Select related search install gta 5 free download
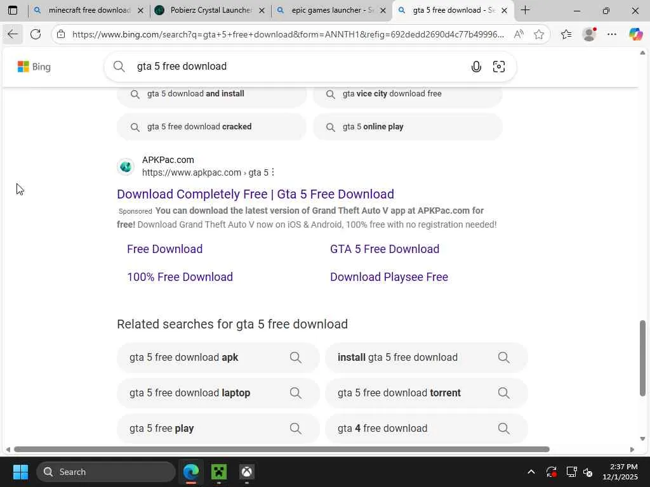The height and width of the screenshot is (487, 650). click(427, 358)
